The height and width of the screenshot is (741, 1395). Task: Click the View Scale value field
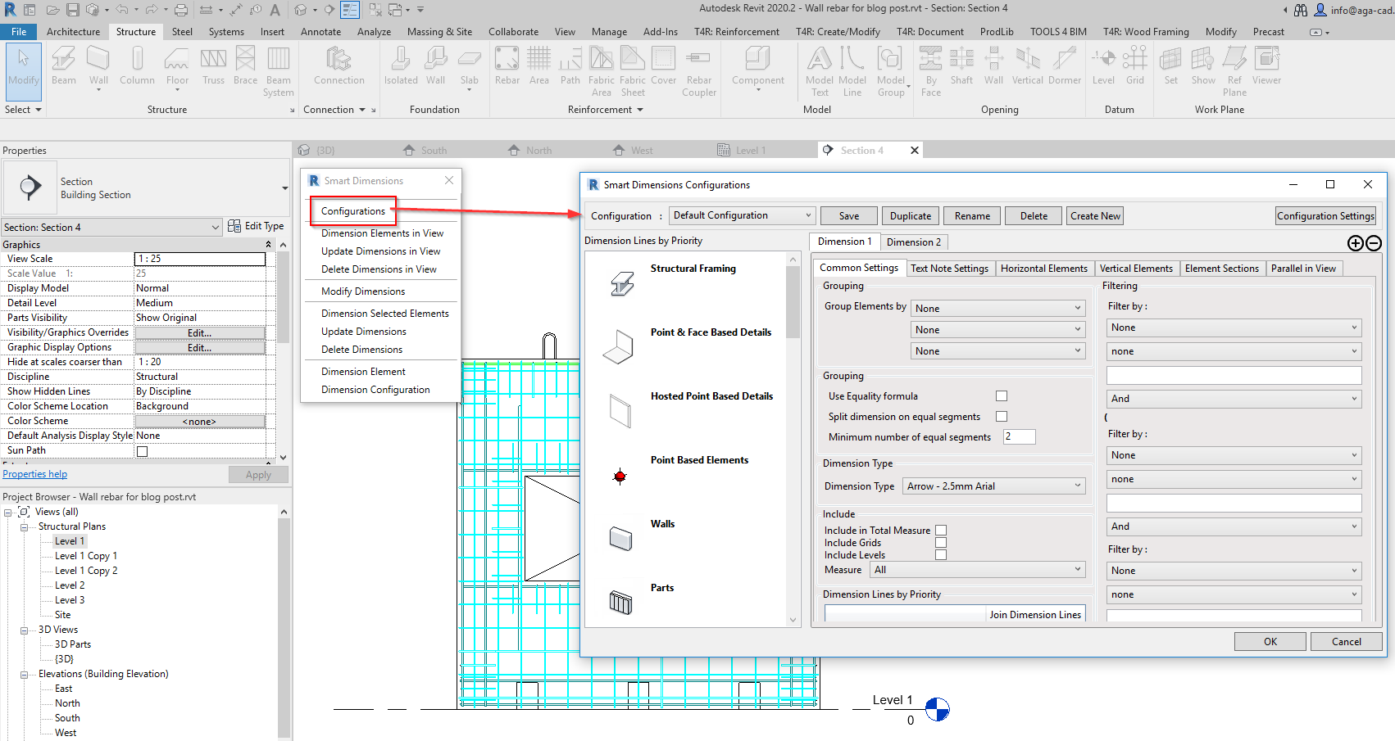(200, 260)
